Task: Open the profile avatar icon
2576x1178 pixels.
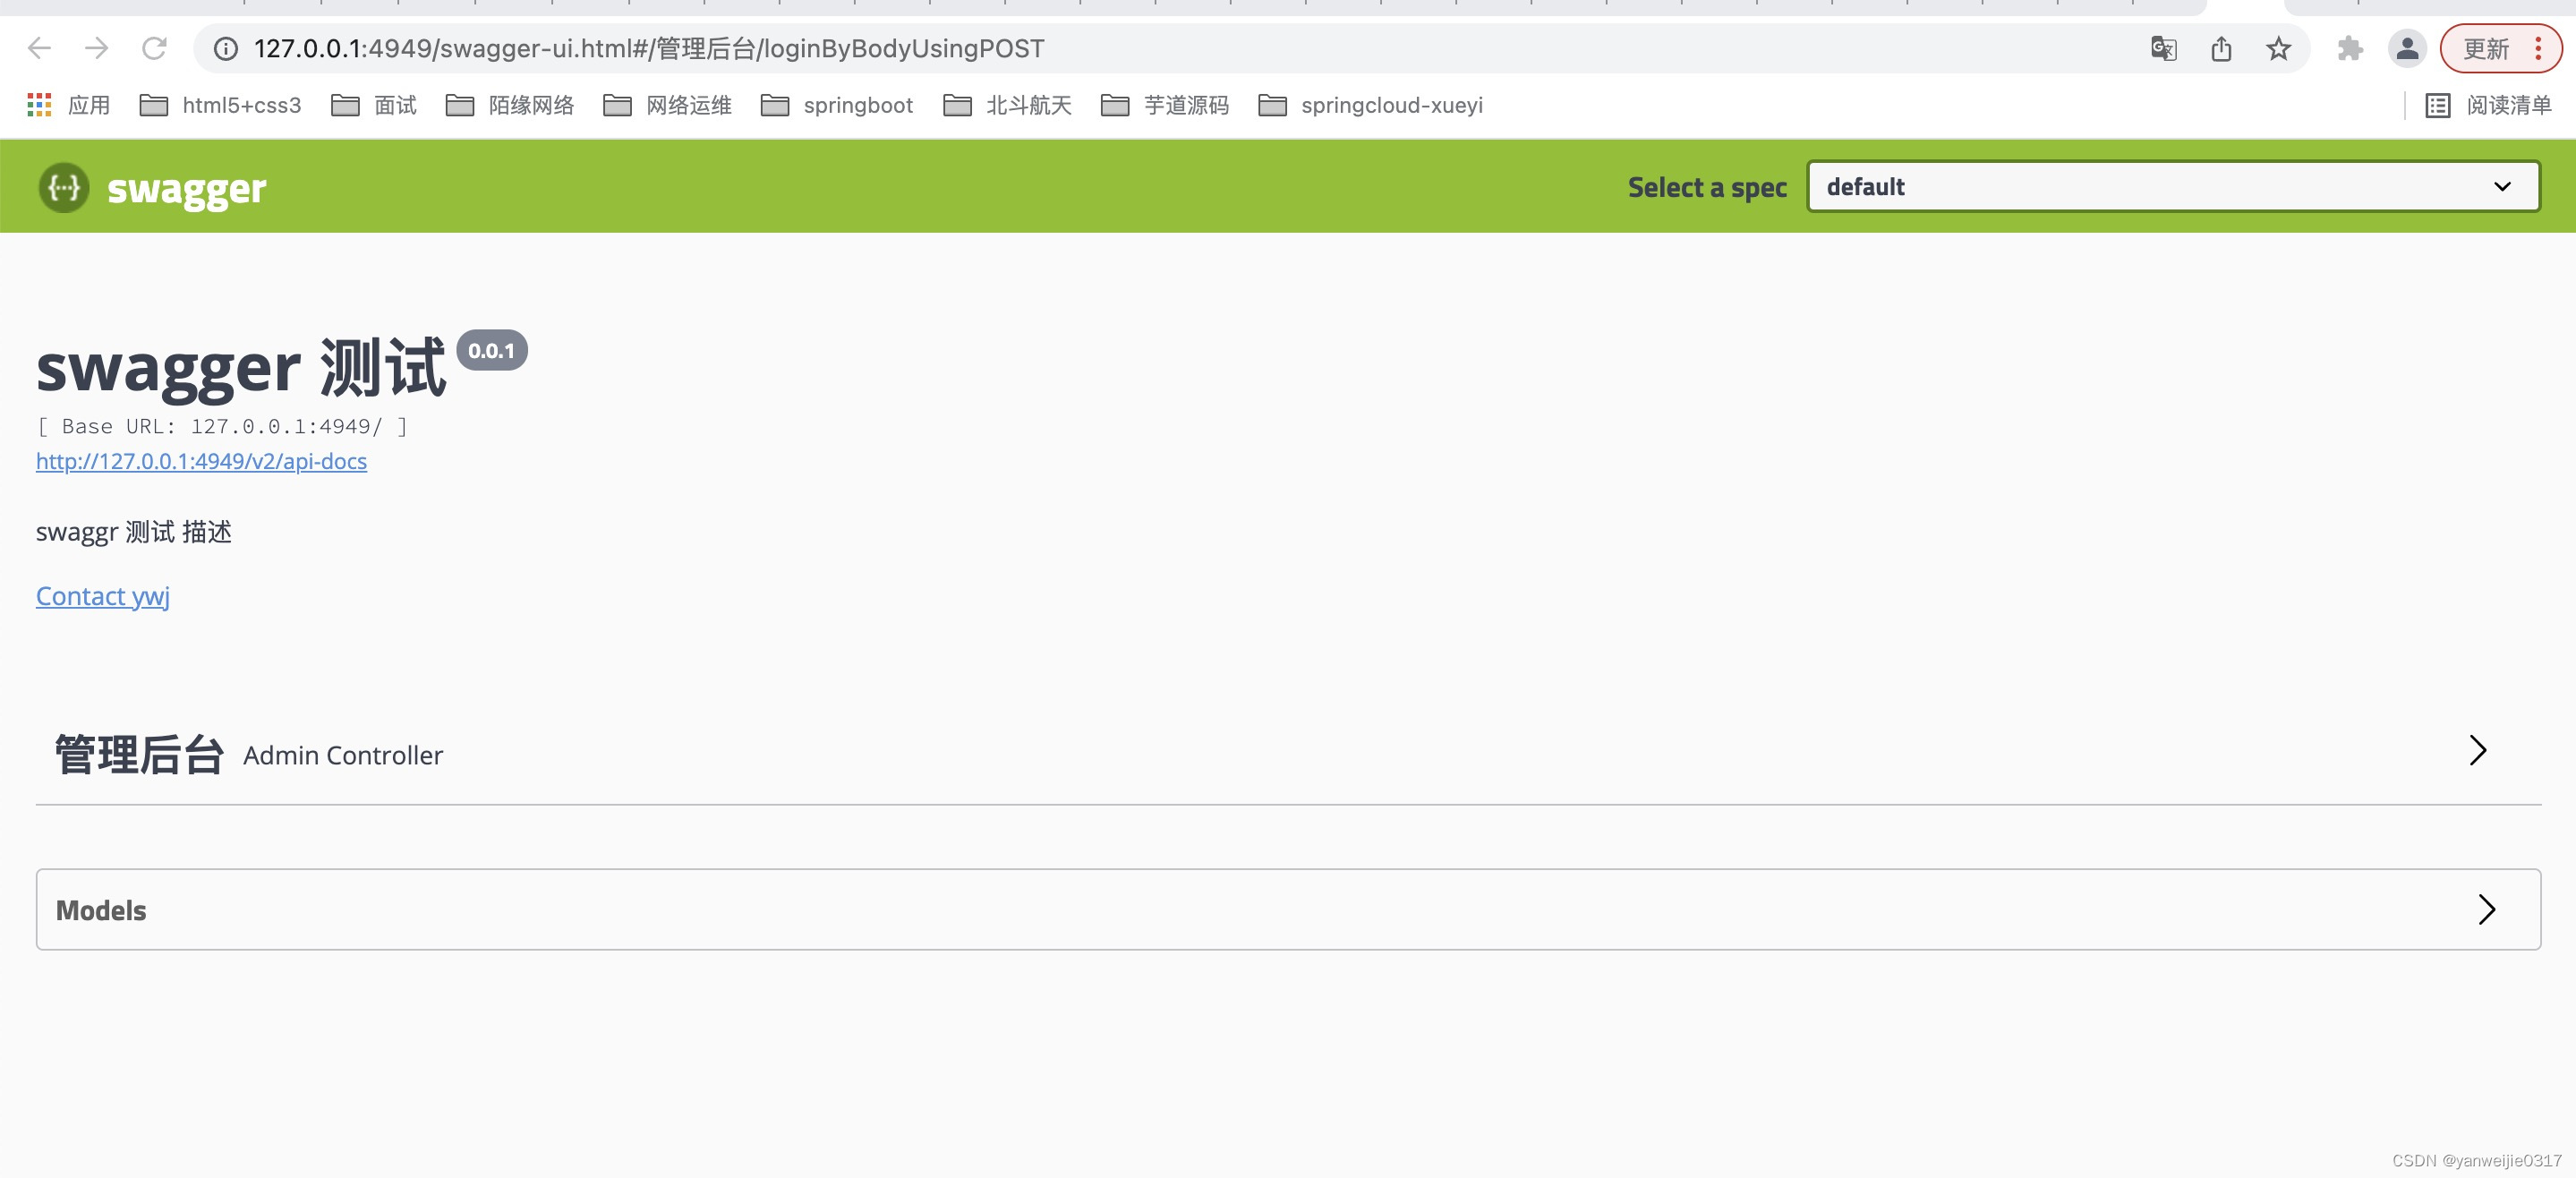Action: pos(2407,48)
